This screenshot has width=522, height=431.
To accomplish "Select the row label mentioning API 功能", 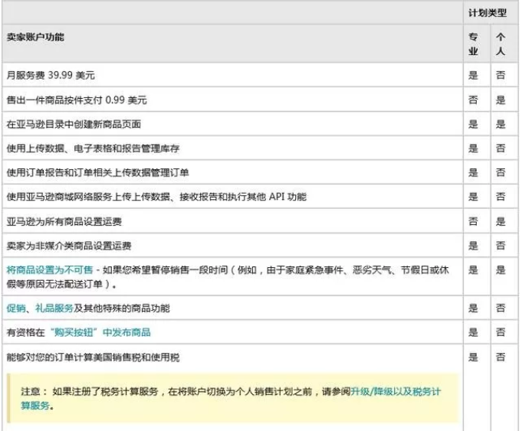I will (156, 197).
